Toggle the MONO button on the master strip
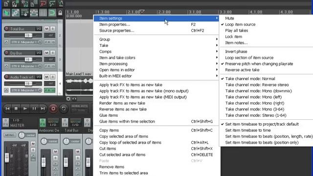The height and width of the screenshot is (176, 313). (x=10, y=135)
